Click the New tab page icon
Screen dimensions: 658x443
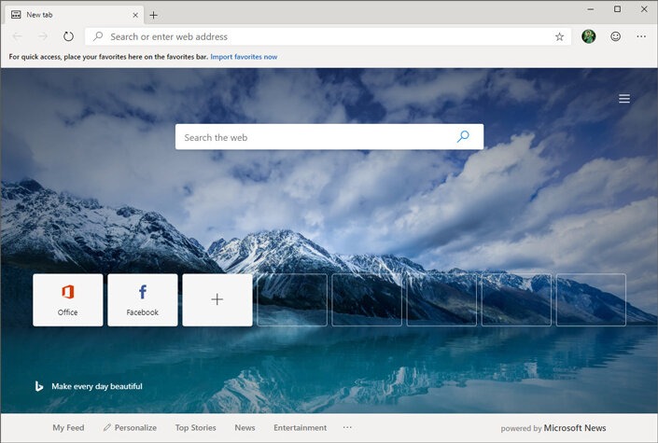click(16, 15)
